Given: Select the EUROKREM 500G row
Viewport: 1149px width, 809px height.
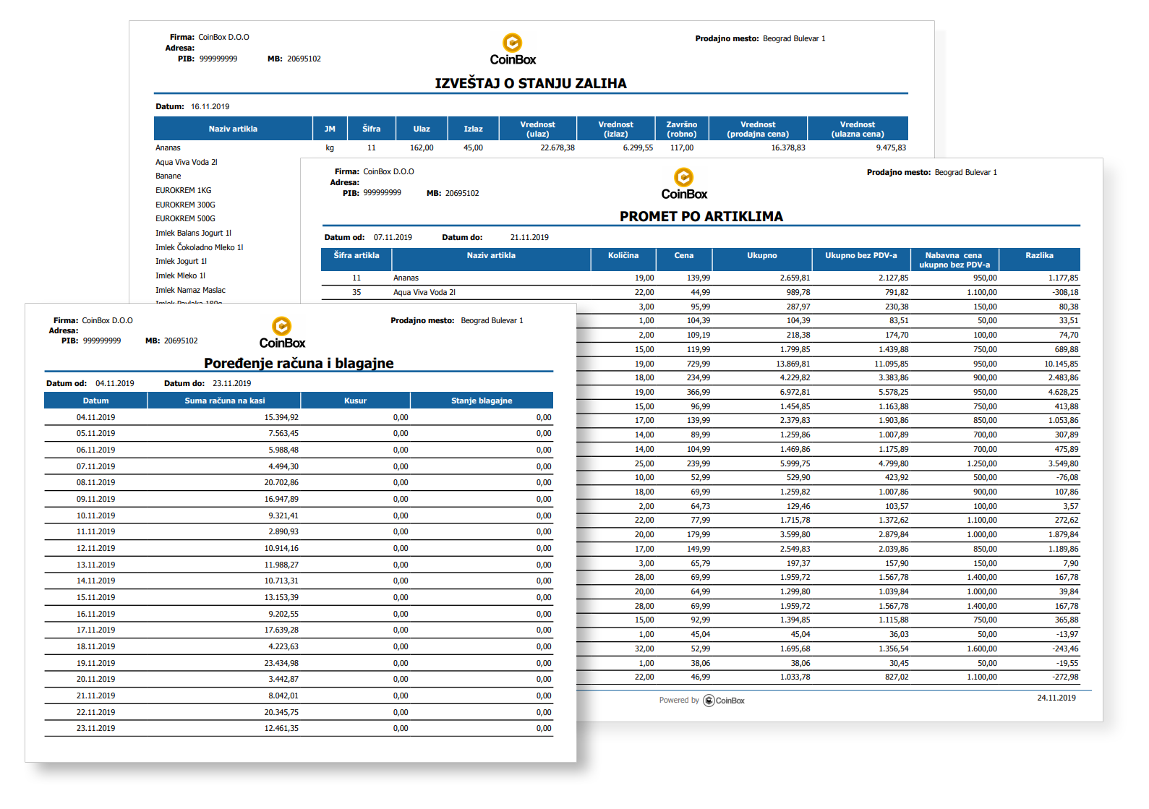Looking at the screenshot, I should (185, 218).
